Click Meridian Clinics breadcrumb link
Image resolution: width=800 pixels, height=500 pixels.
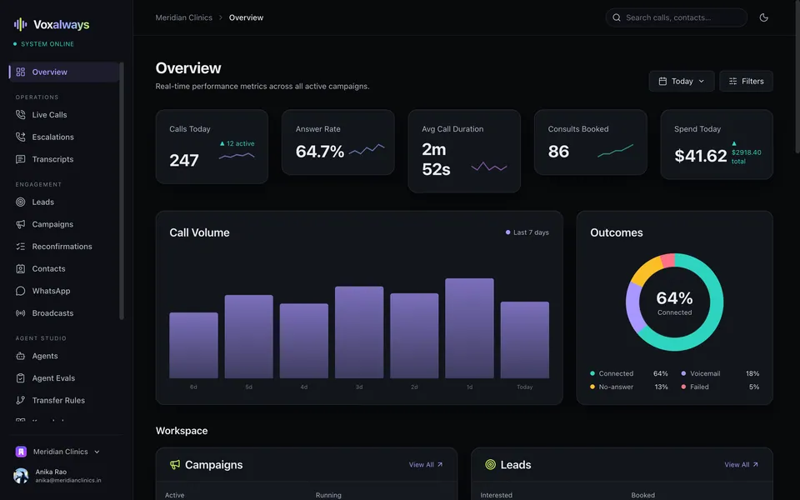click(x=183, y=17)
